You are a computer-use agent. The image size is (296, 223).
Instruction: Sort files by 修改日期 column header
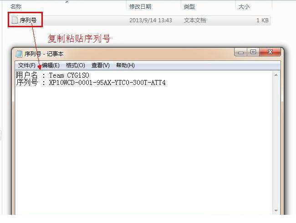tap(140, 7)
